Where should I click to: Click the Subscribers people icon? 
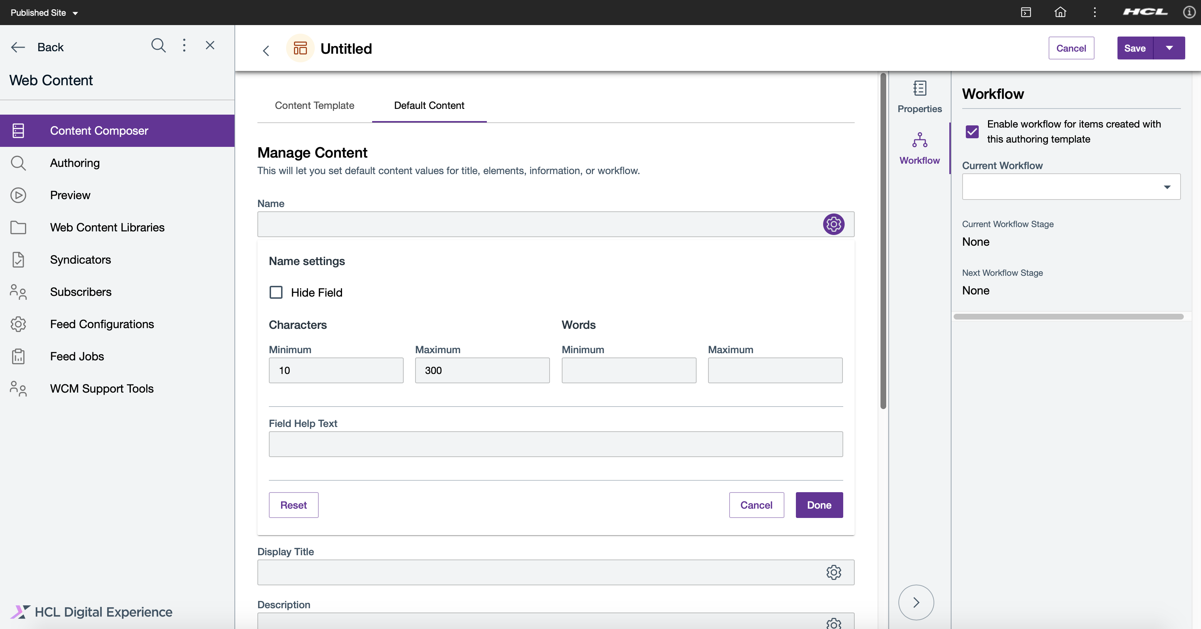click(18, 292)
